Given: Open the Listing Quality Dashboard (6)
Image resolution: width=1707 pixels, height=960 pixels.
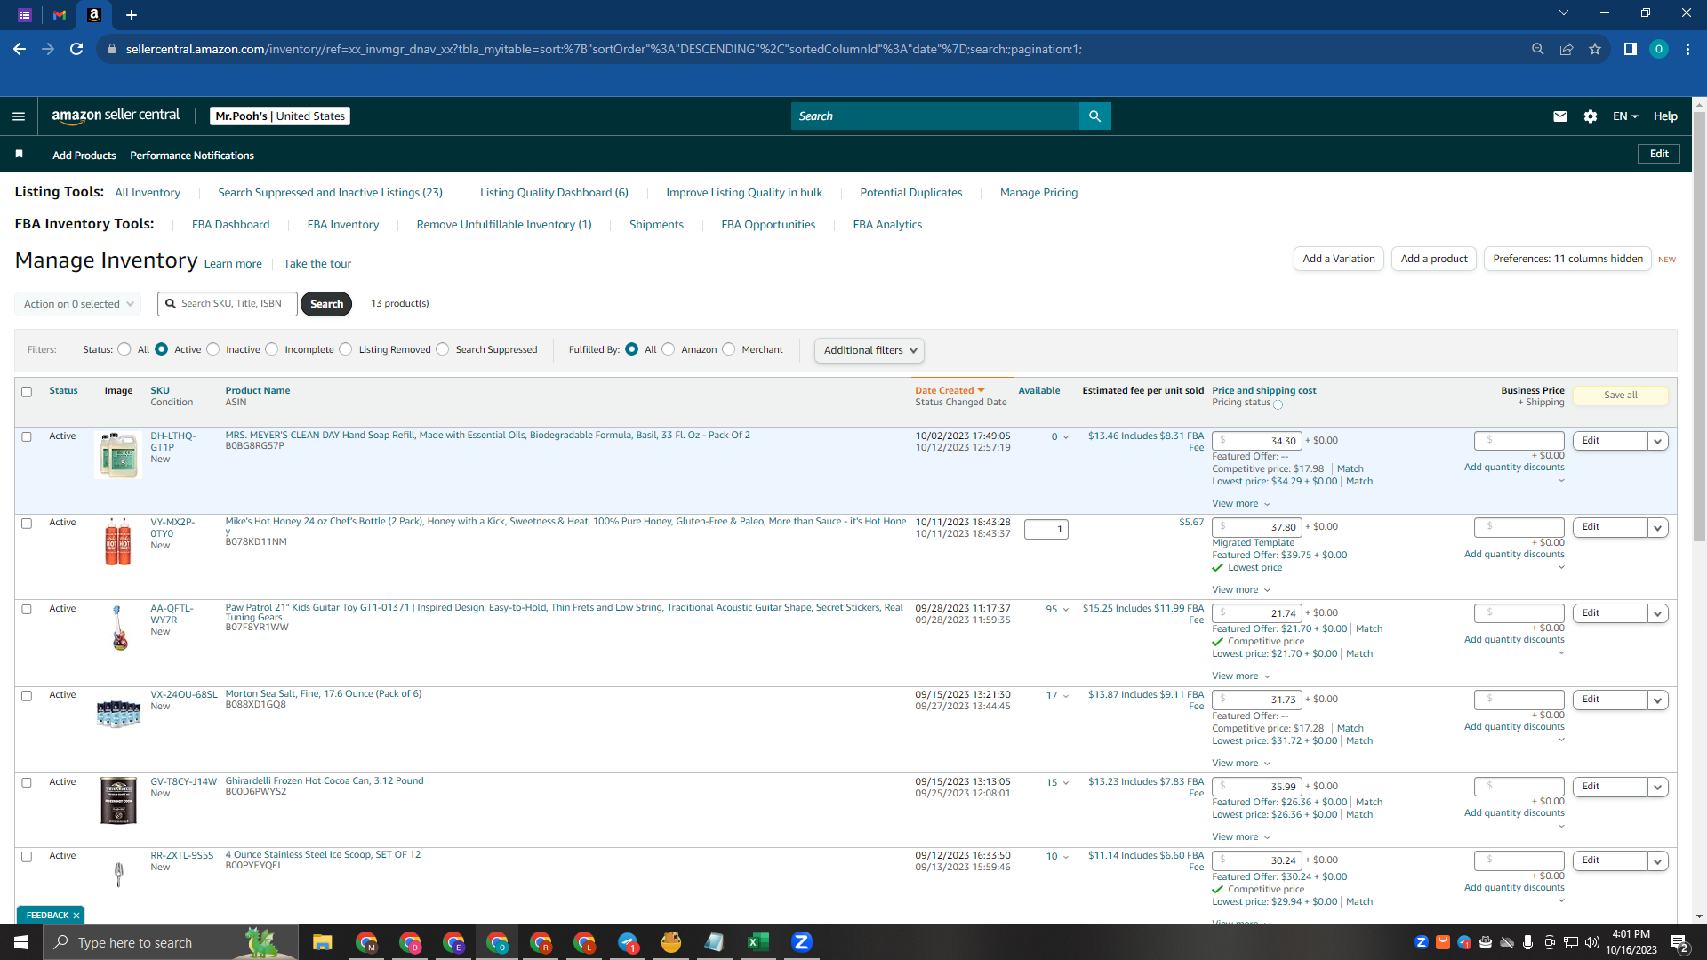Looking at the screenshot, I should [554, 193].
